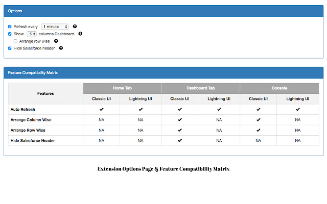Click NA for Arrange Column Wise, Home Classic
This screenshot has height=204, width=327.
101,120
